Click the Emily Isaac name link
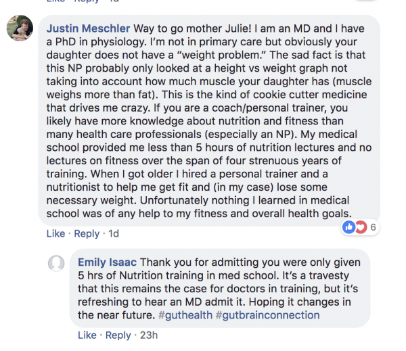Screen dimensions: 406x351 [x=107, y=262]
